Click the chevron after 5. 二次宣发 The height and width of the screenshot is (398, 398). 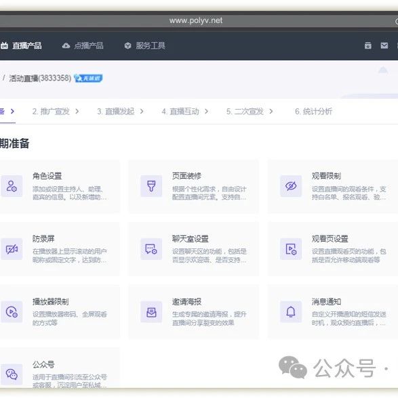coord(271,112)
